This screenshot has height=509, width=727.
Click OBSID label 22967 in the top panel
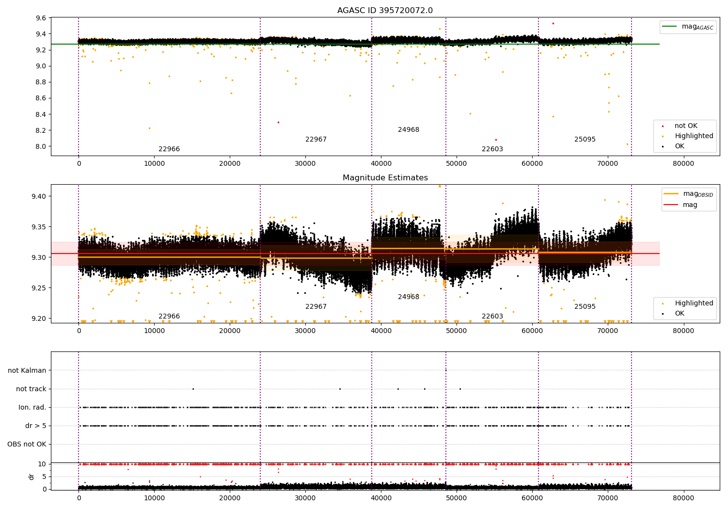(x=316, y=140)
